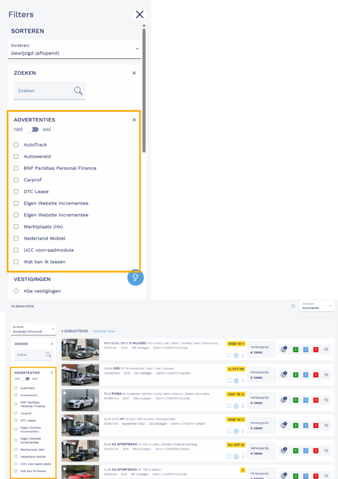Open the three-dot menu on the Volvo S90 row
Screen dimensions: 338x479
(x=243, y=380)
